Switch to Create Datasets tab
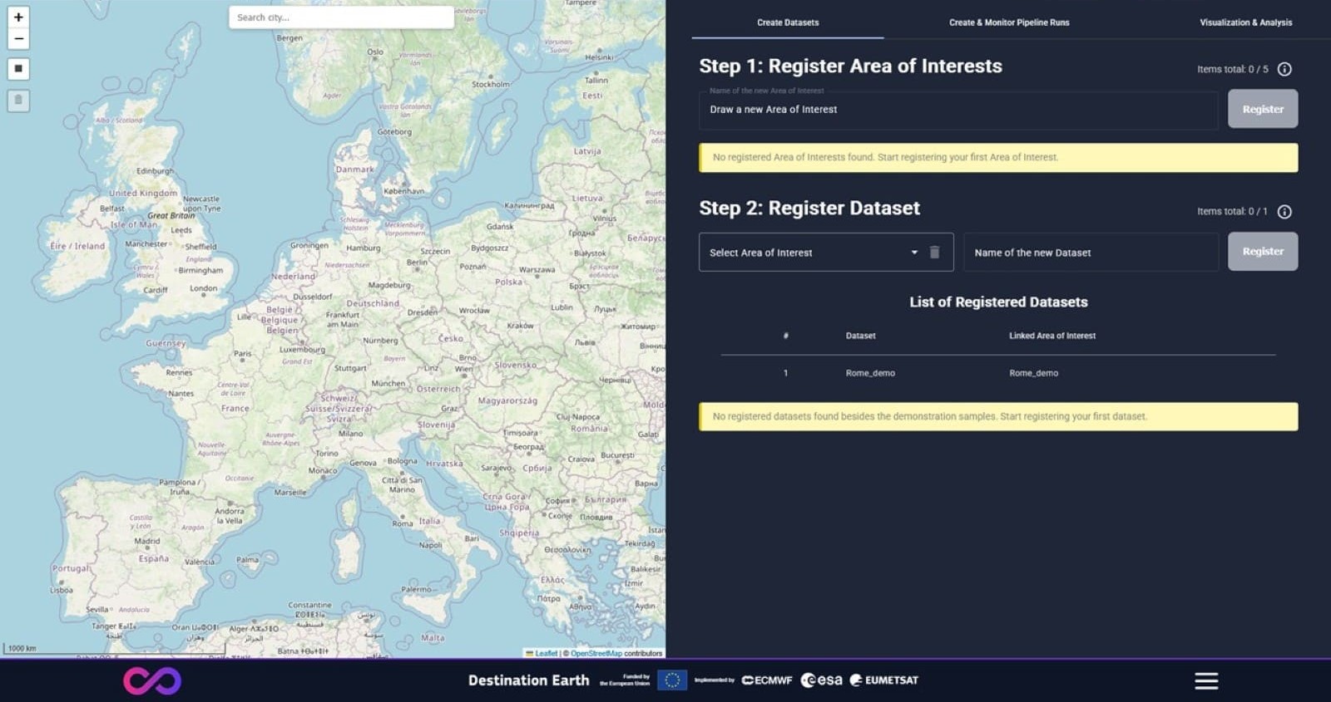 [788, 22]
